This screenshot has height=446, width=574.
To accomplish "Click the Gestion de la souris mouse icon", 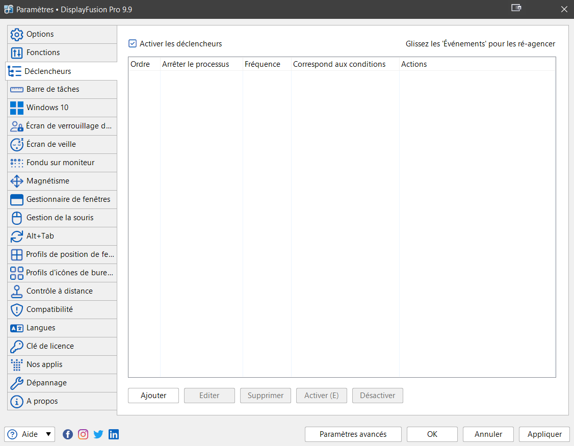I will tap(16, 218).
